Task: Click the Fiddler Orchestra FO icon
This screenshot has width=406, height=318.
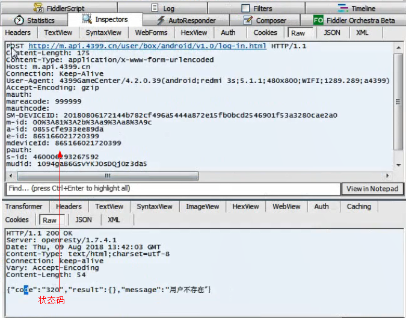Action: point(318,20)
